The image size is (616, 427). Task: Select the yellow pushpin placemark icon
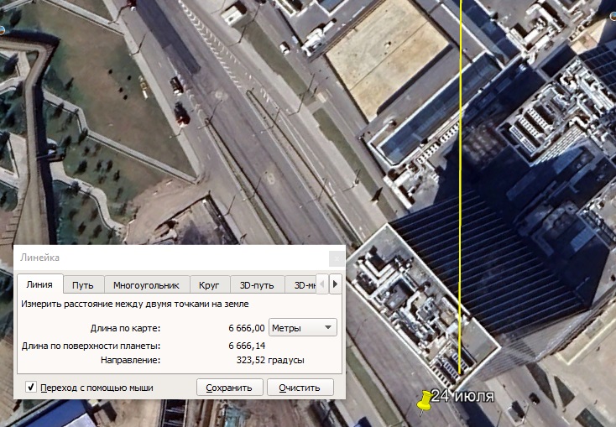coord(424,402)
